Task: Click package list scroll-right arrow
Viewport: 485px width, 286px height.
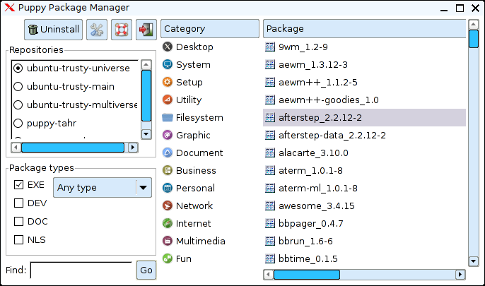Action: (x=460, y=274)
